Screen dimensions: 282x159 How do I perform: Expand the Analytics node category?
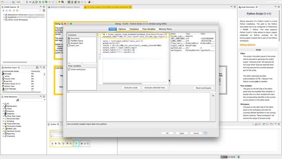click(x=3, y=111)
